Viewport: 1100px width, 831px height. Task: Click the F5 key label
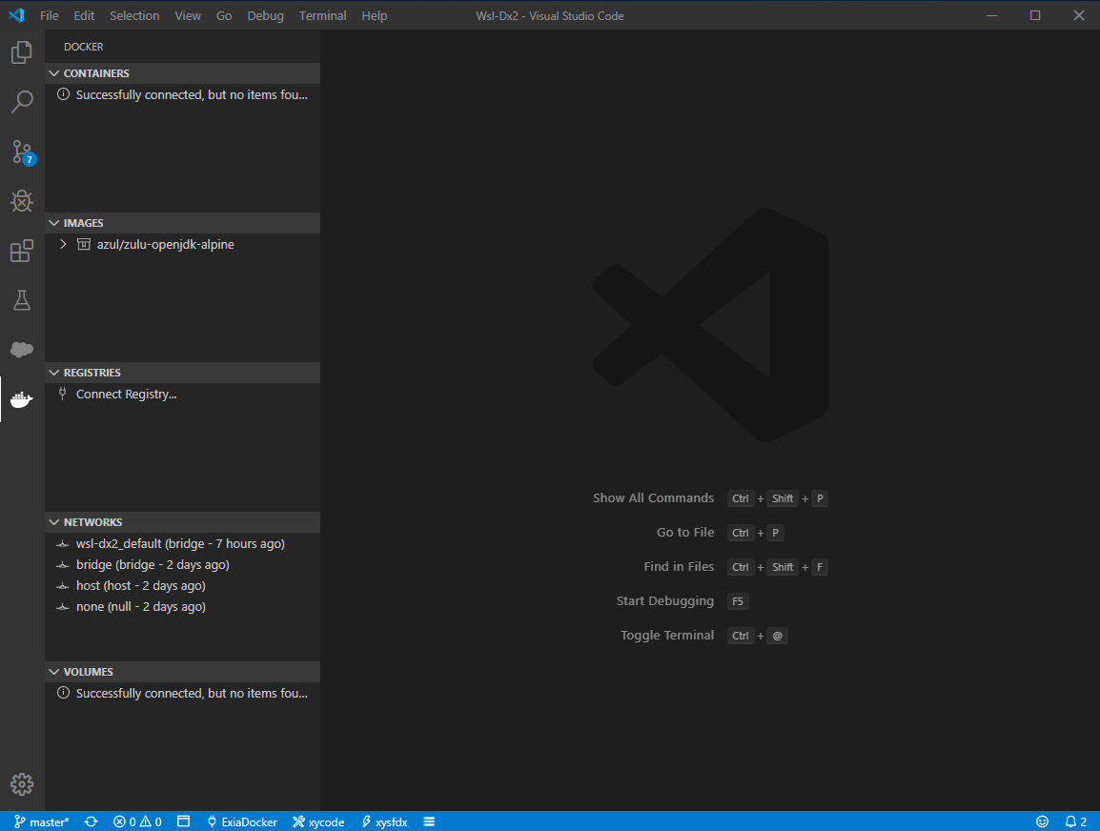point(738,601)
